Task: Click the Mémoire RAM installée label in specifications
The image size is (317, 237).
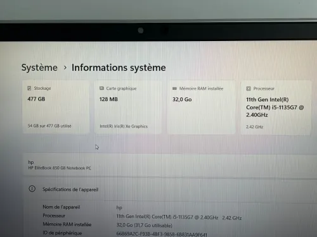Action: (x=67, y=224)
